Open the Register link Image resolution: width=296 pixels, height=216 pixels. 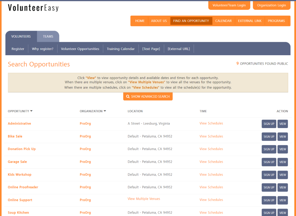coord(18,49)
